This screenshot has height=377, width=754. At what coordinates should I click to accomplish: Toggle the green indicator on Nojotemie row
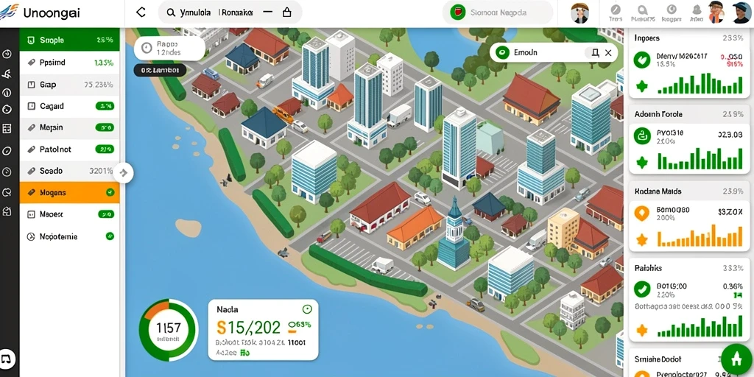[x=110, y=236]
